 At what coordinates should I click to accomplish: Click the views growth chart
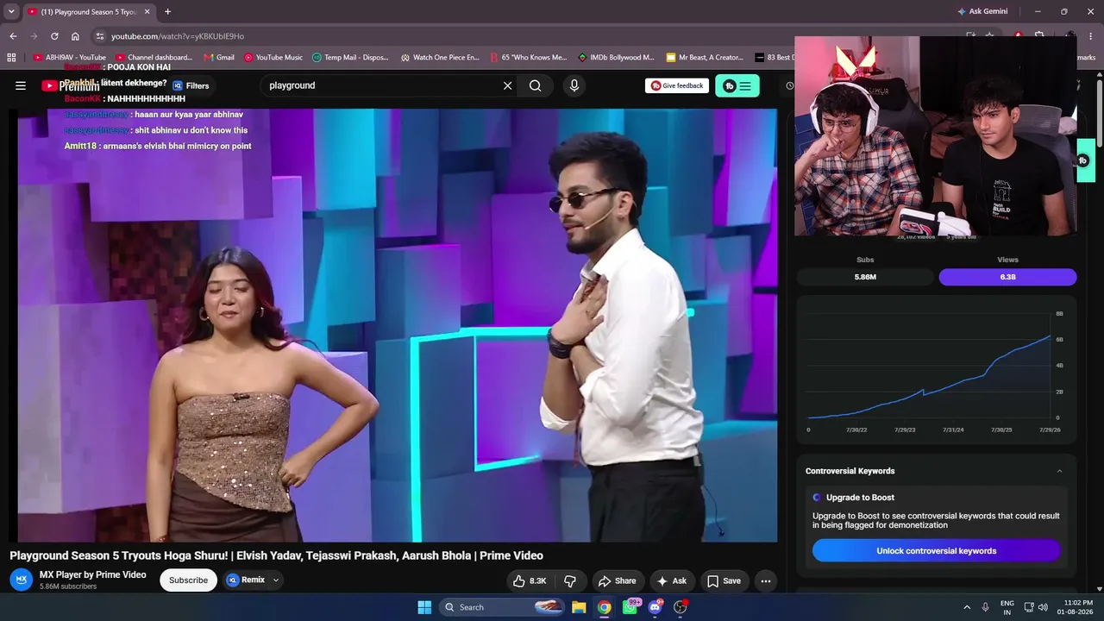pyautogui.click(x=936, y=371)
